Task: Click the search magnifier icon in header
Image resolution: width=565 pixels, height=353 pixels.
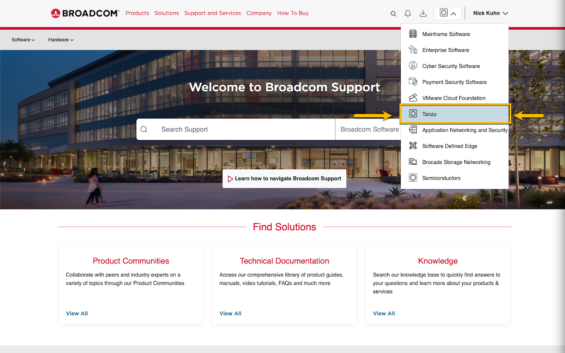Action: (x=393, y=14)
